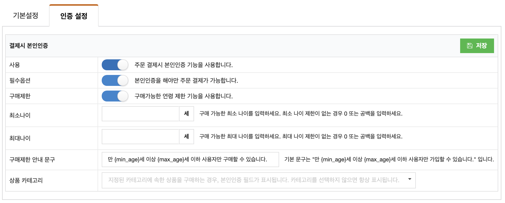Select the 인증 설정 tab
Screen dimensions: 505x203
(74, 16)
